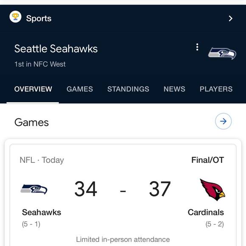Click the Sports header label
The width and height of the screenshot is (246, 246).
[39, 19]
